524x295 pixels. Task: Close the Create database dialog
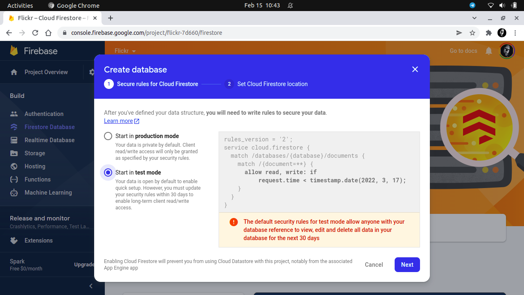(x=415, y=69)
